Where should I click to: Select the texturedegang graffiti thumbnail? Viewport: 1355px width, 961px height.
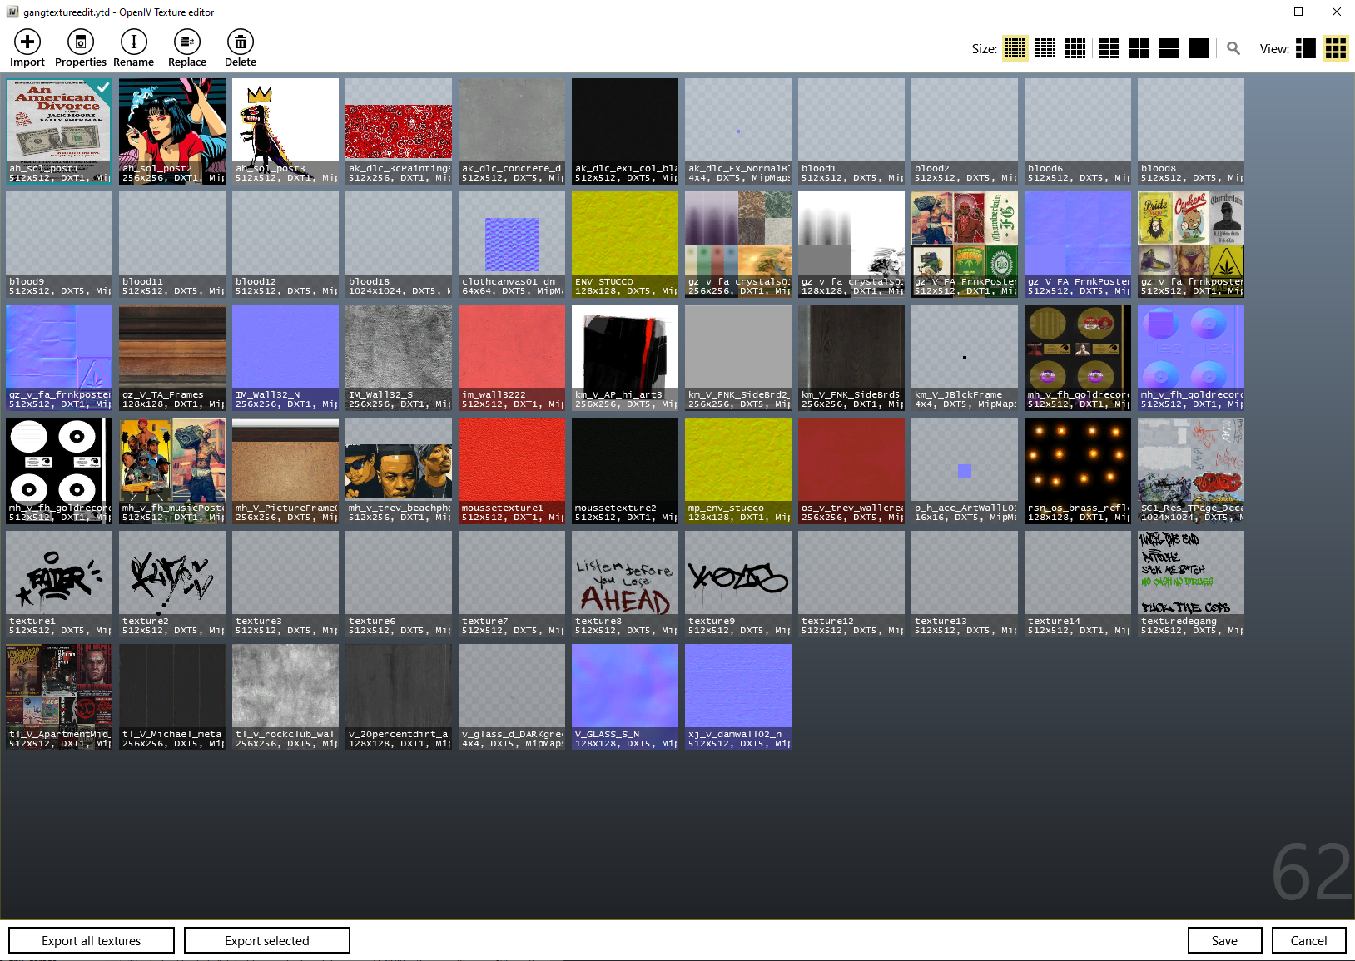click(1191, 583)
